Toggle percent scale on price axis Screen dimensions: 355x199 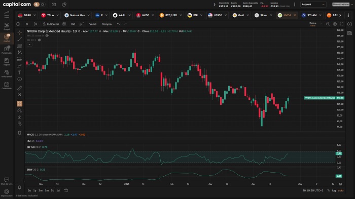point(329,190)
